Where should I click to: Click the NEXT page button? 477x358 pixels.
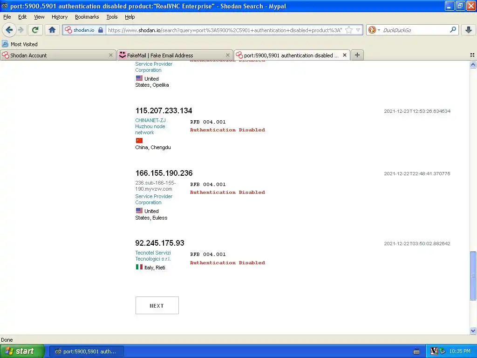157,305
